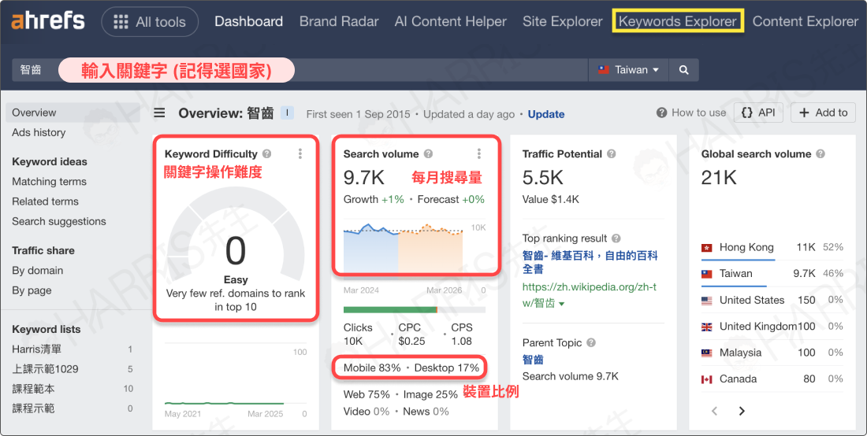Click the Keyword Difficulty help icon
Image resolution: width=867 pixels, height=436 pixels.
click(267, 154)
